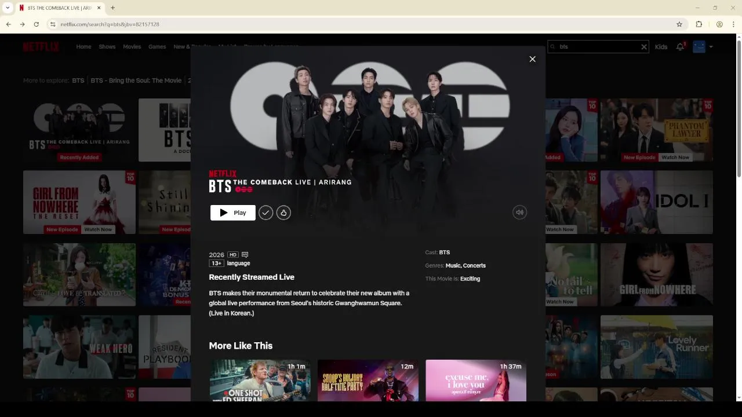The height and width of the screenshot is (417, 742).
Task: Go to Home in Netflix navigation
Action: [x=83, y=47]
